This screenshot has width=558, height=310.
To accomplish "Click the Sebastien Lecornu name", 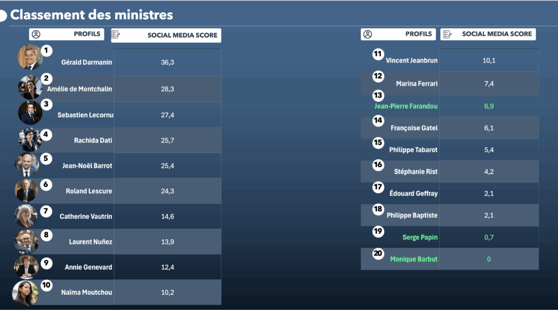I will (84, 115).
